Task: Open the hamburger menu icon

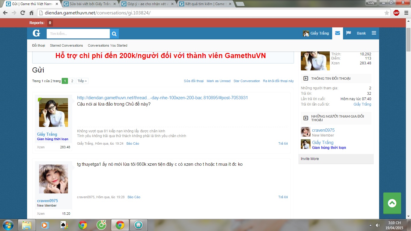Action: point(374,33)
